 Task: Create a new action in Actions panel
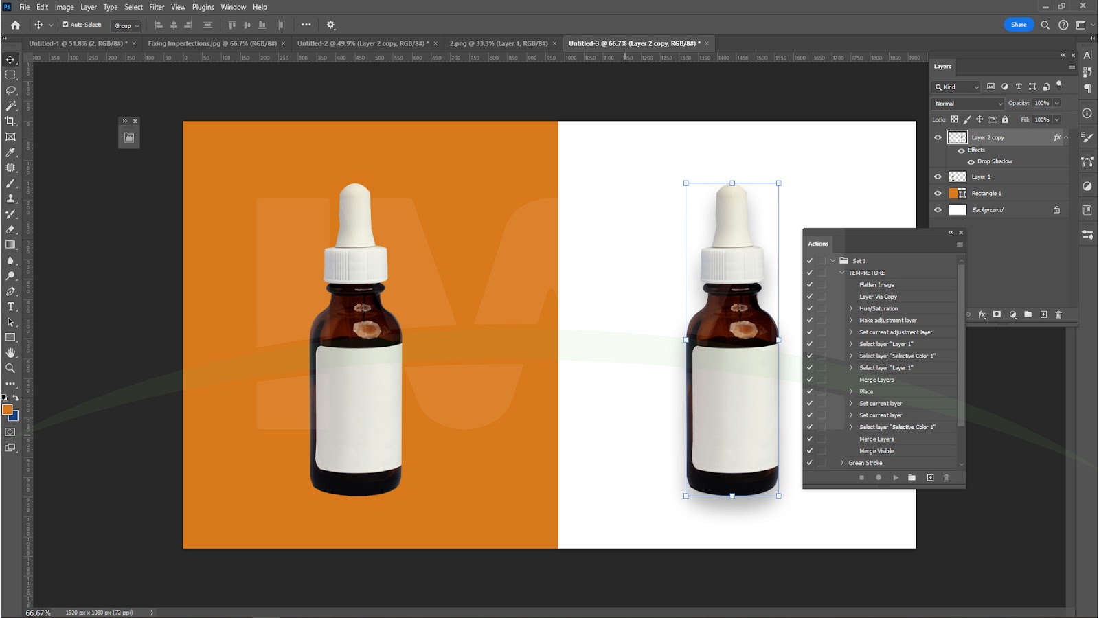tap(930, 477)
